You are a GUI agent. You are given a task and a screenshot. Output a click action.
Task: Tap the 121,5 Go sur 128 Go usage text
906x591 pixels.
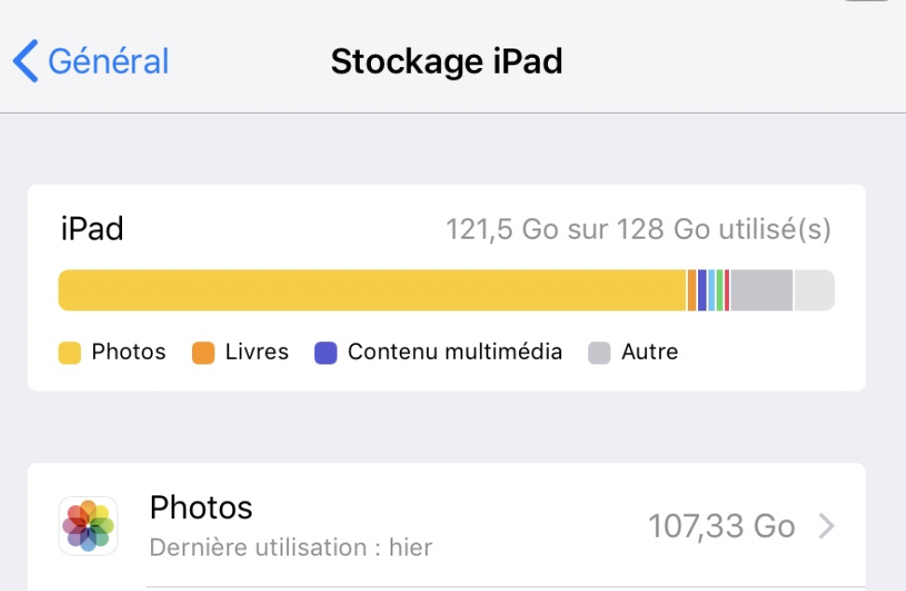638,228
